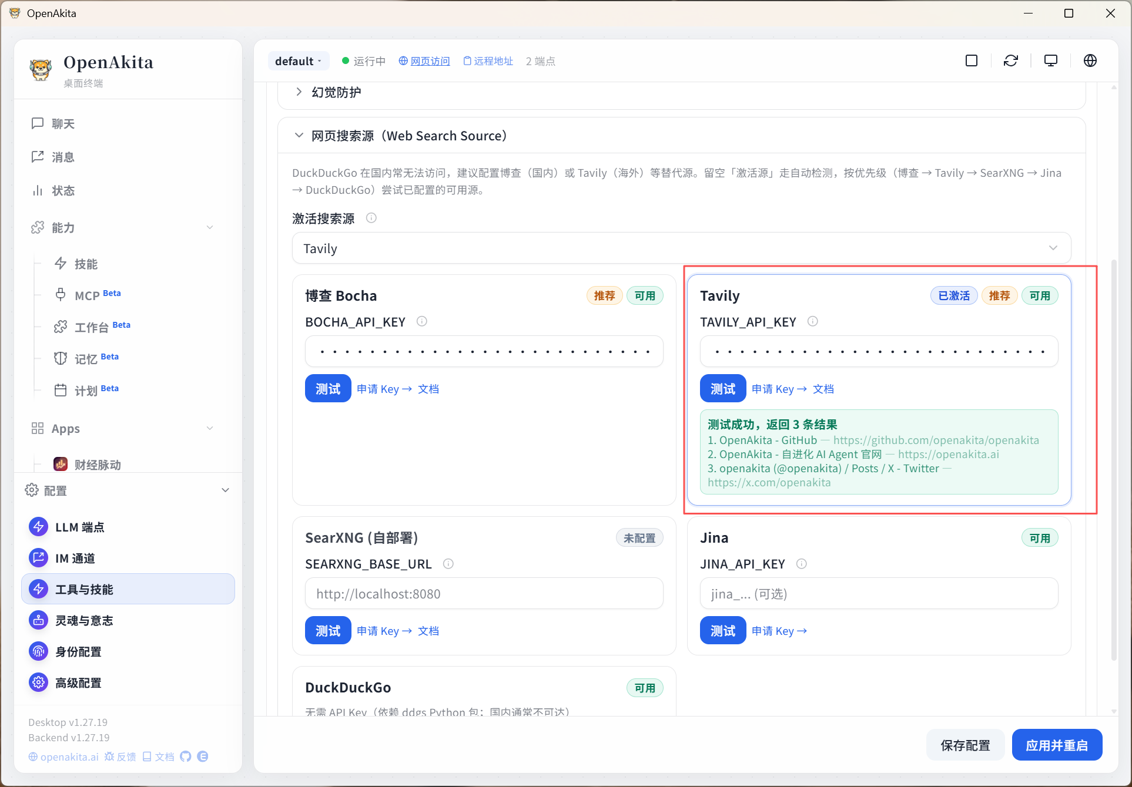Collapse the 配置 sidebar group

pos(226,490)
